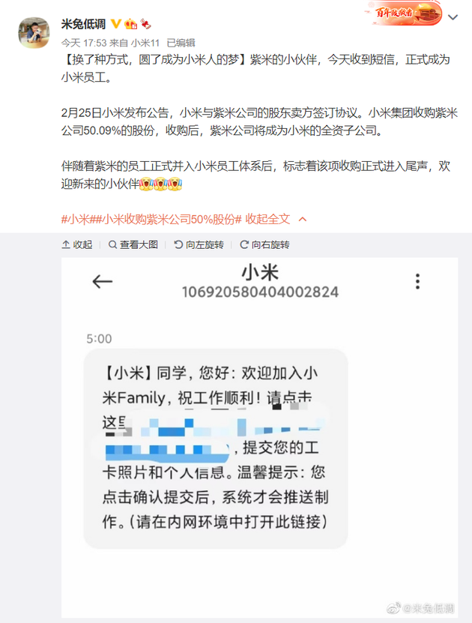Collapse the image with 收起 button
The image size is (472, 623).
coord(77,244)
